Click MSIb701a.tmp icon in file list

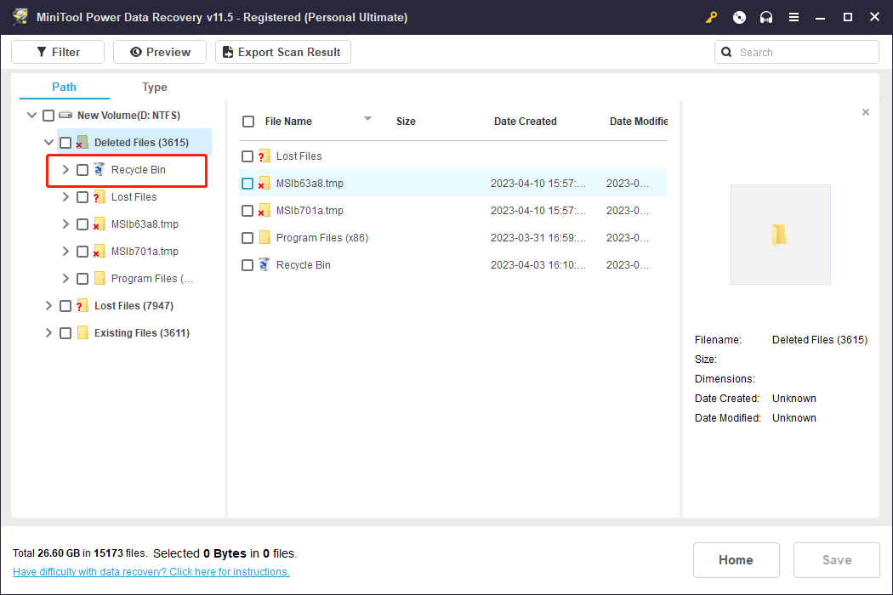[264, 211]
